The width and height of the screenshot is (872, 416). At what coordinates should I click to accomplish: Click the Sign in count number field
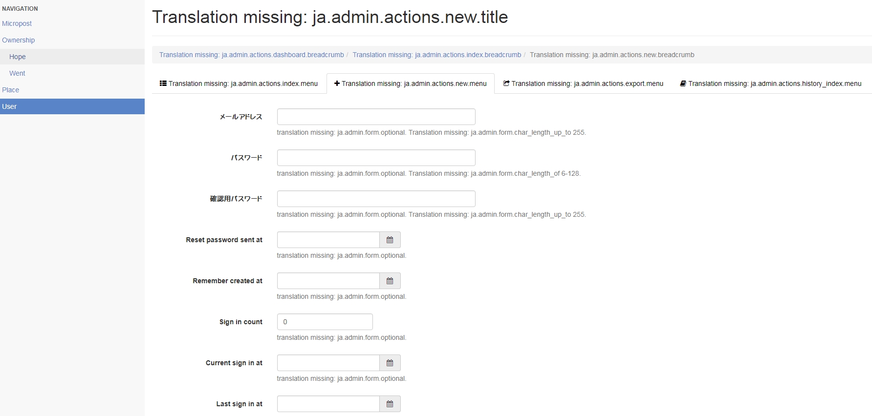pos(325,322)
